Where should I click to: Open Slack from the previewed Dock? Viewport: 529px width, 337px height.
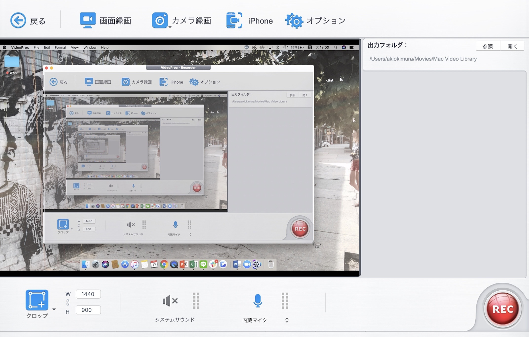pos(213,264)
